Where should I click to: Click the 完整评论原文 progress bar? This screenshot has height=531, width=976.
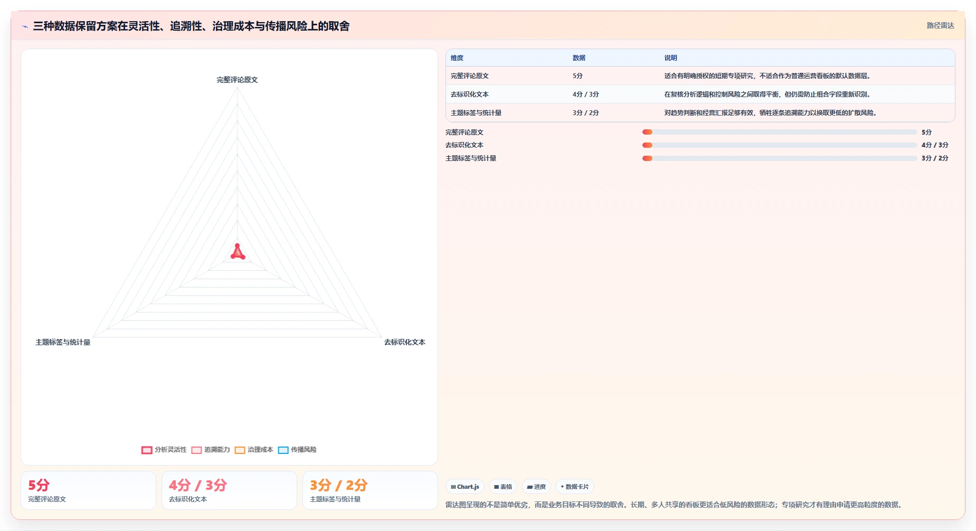coord(779,132)
